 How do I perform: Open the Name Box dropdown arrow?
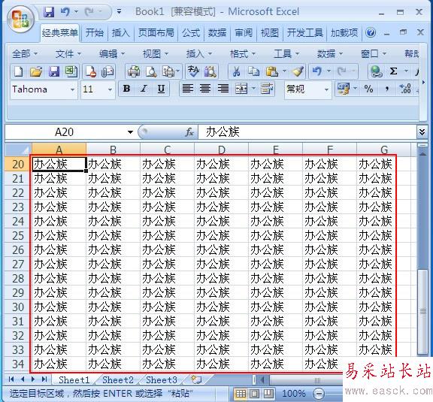coord(130,132)
